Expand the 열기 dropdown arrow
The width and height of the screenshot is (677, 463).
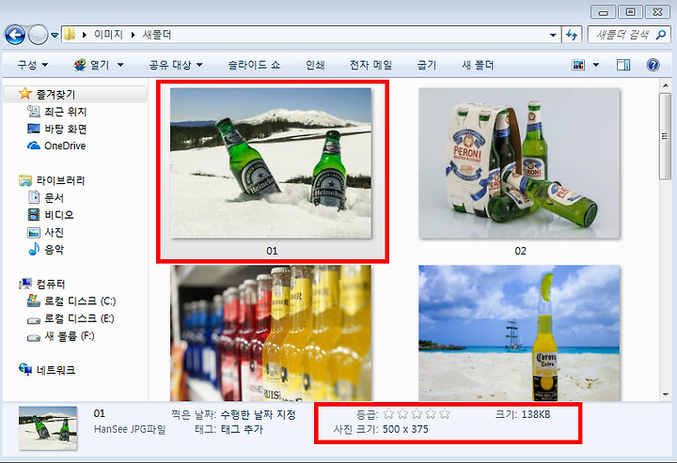pyautogui.click(x=120, y=65)
